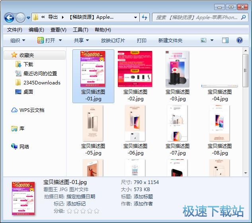
Task: Click scrollbar down arrow in file list
Action: pos(246,173)
